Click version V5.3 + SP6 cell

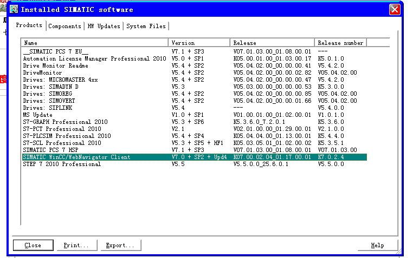(188, 122)
